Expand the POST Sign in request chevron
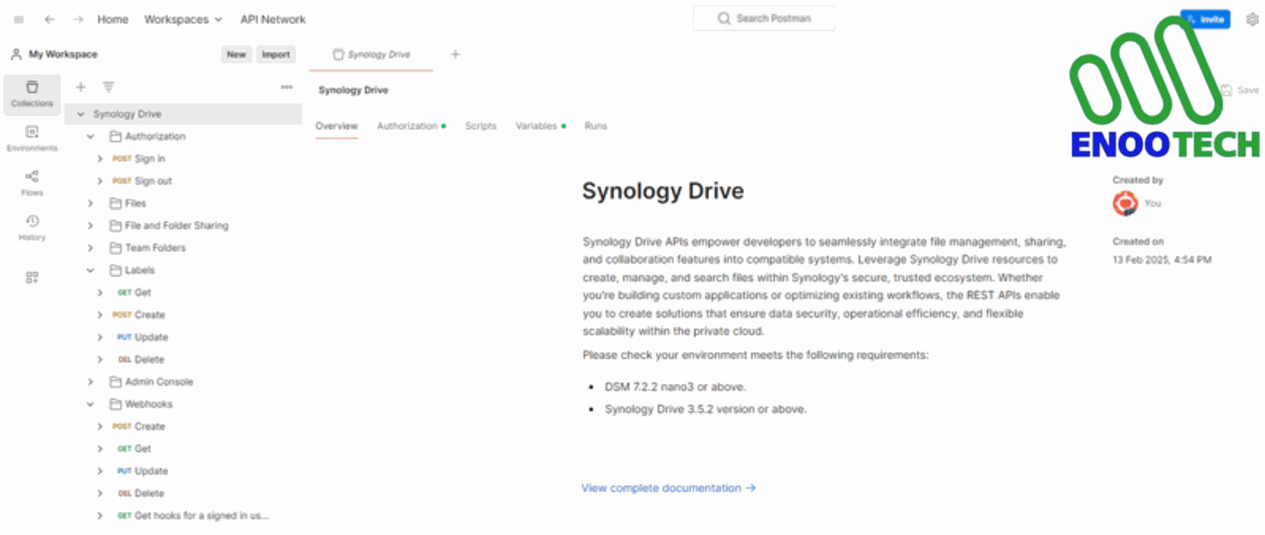The height and width of the screenshot is (535, 1265). [99, 159]
